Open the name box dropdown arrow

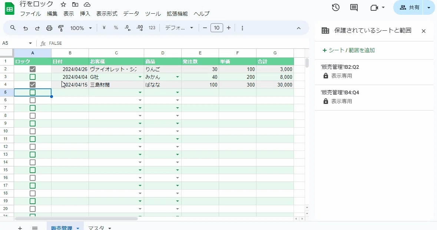pos(30,43)
